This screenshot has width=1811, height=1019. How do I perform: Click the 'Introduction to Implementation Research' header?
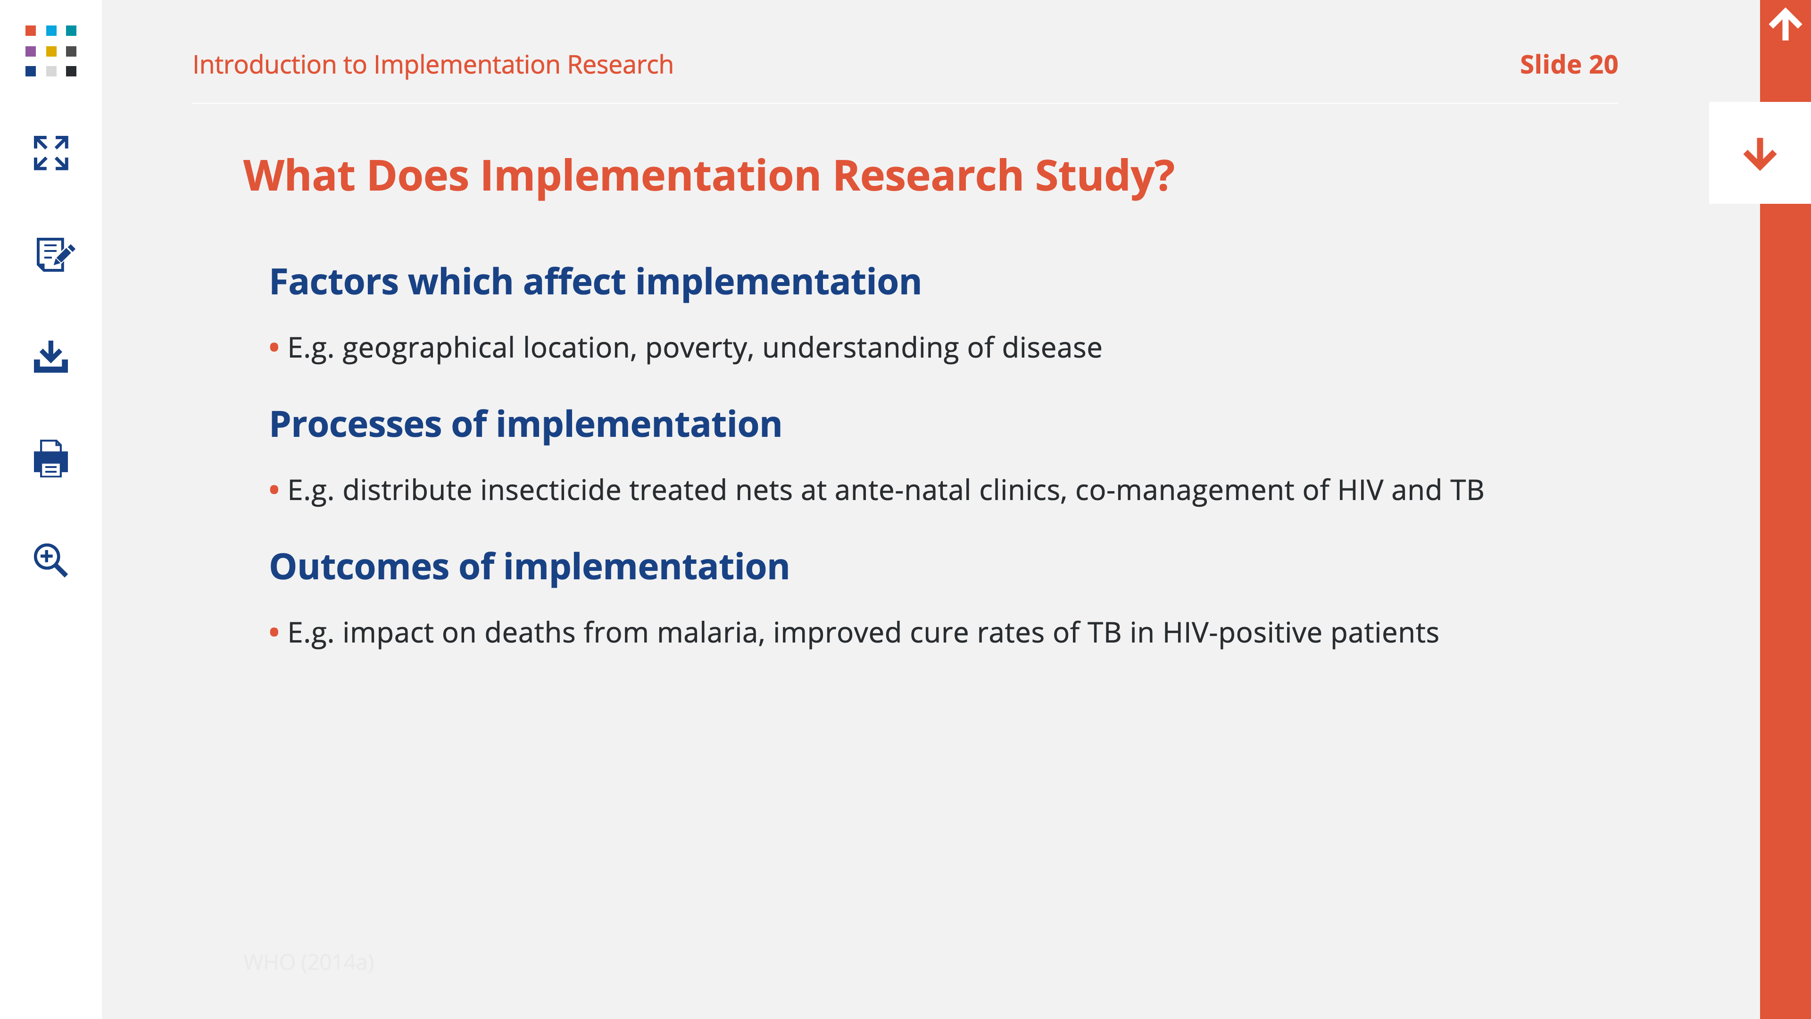click(432, 65)
